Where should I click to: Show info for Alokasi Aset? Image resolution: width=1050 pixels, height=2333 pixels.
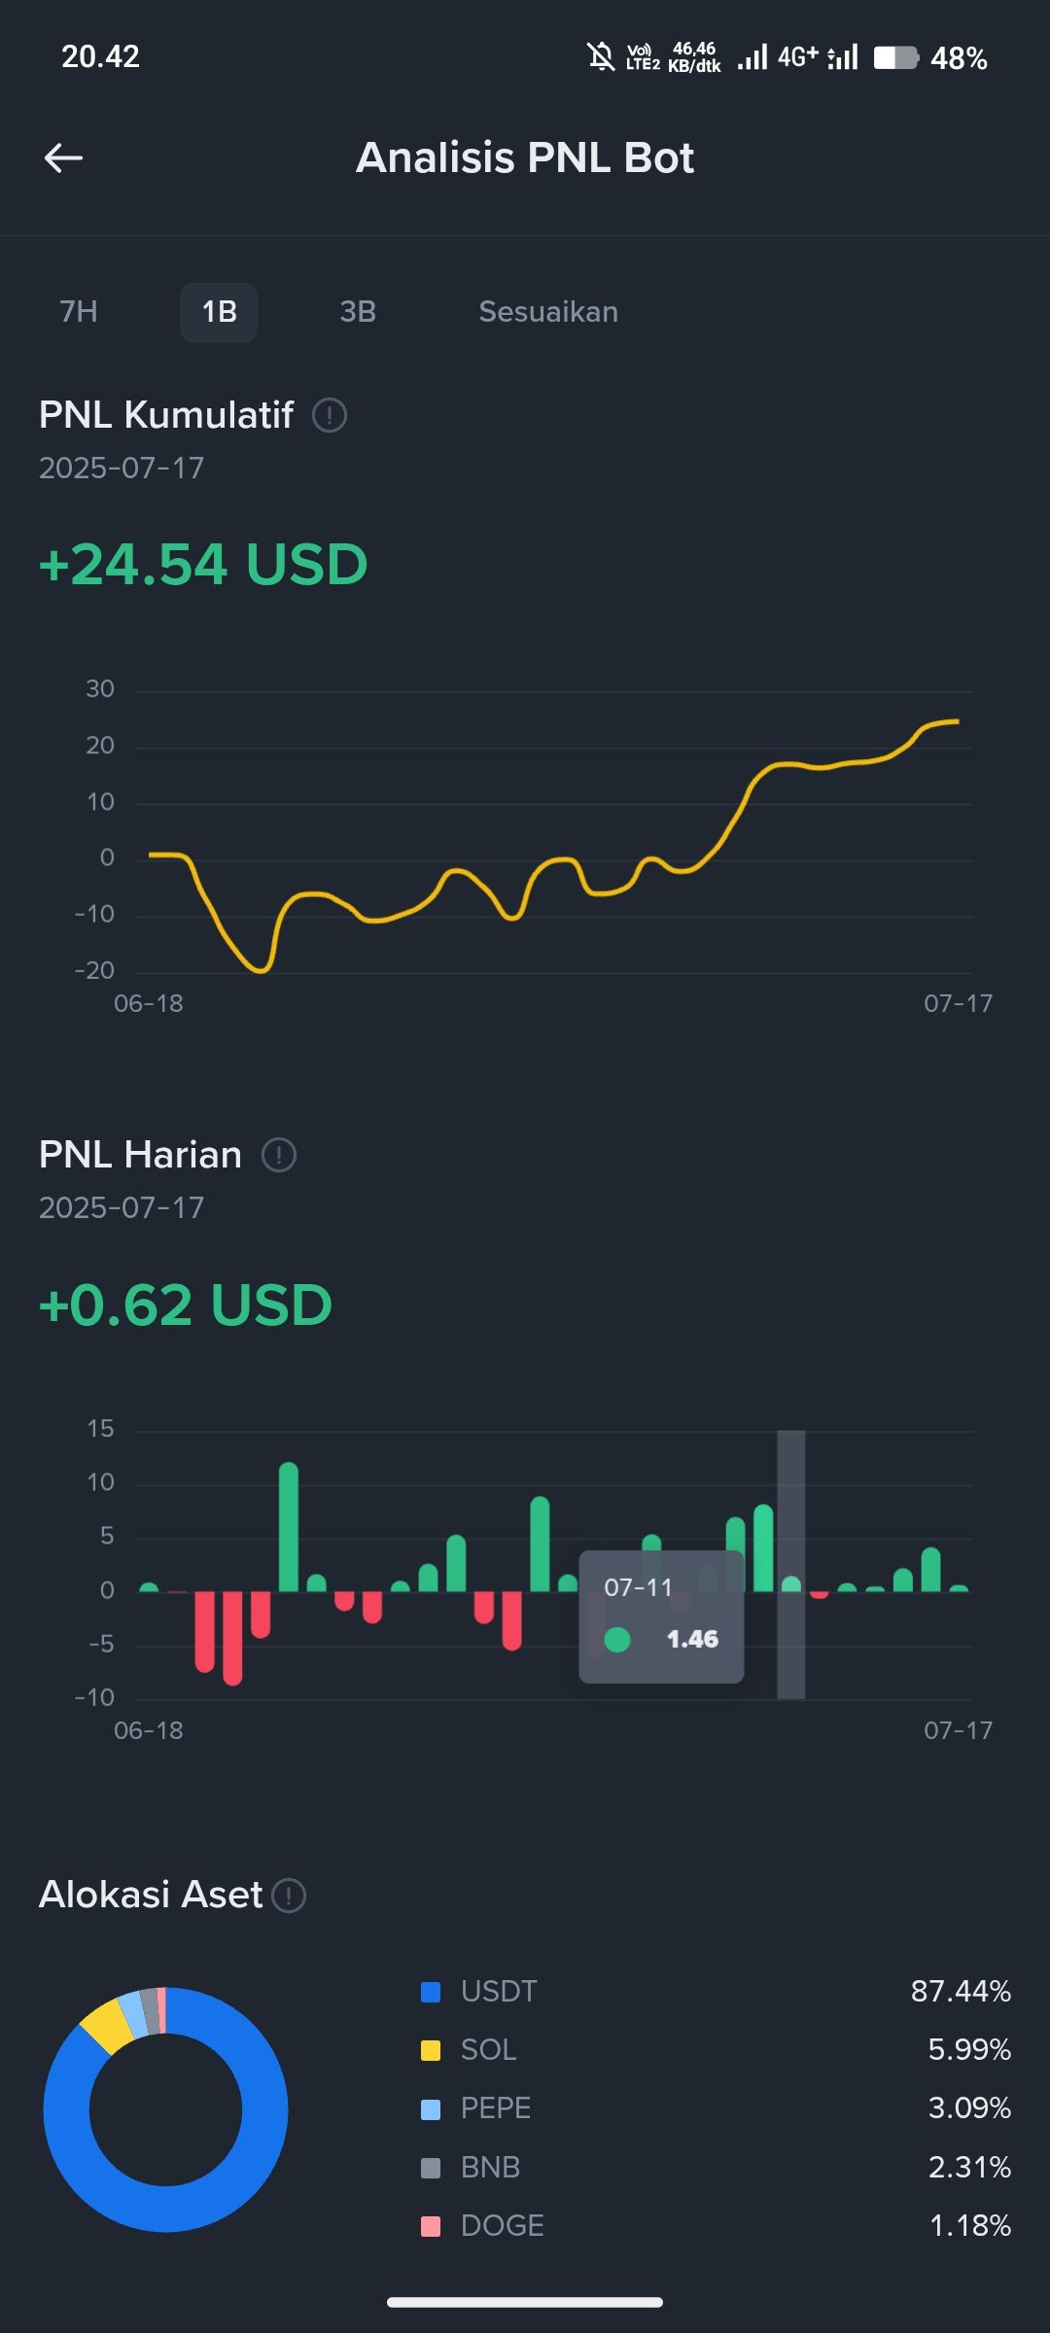click(289, 1895)
